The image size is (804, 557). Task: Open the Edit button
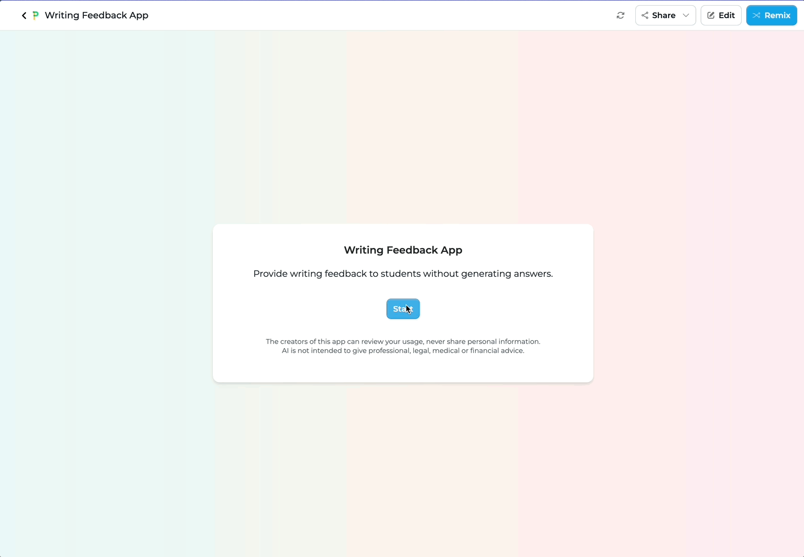click(x=721, y=15)
